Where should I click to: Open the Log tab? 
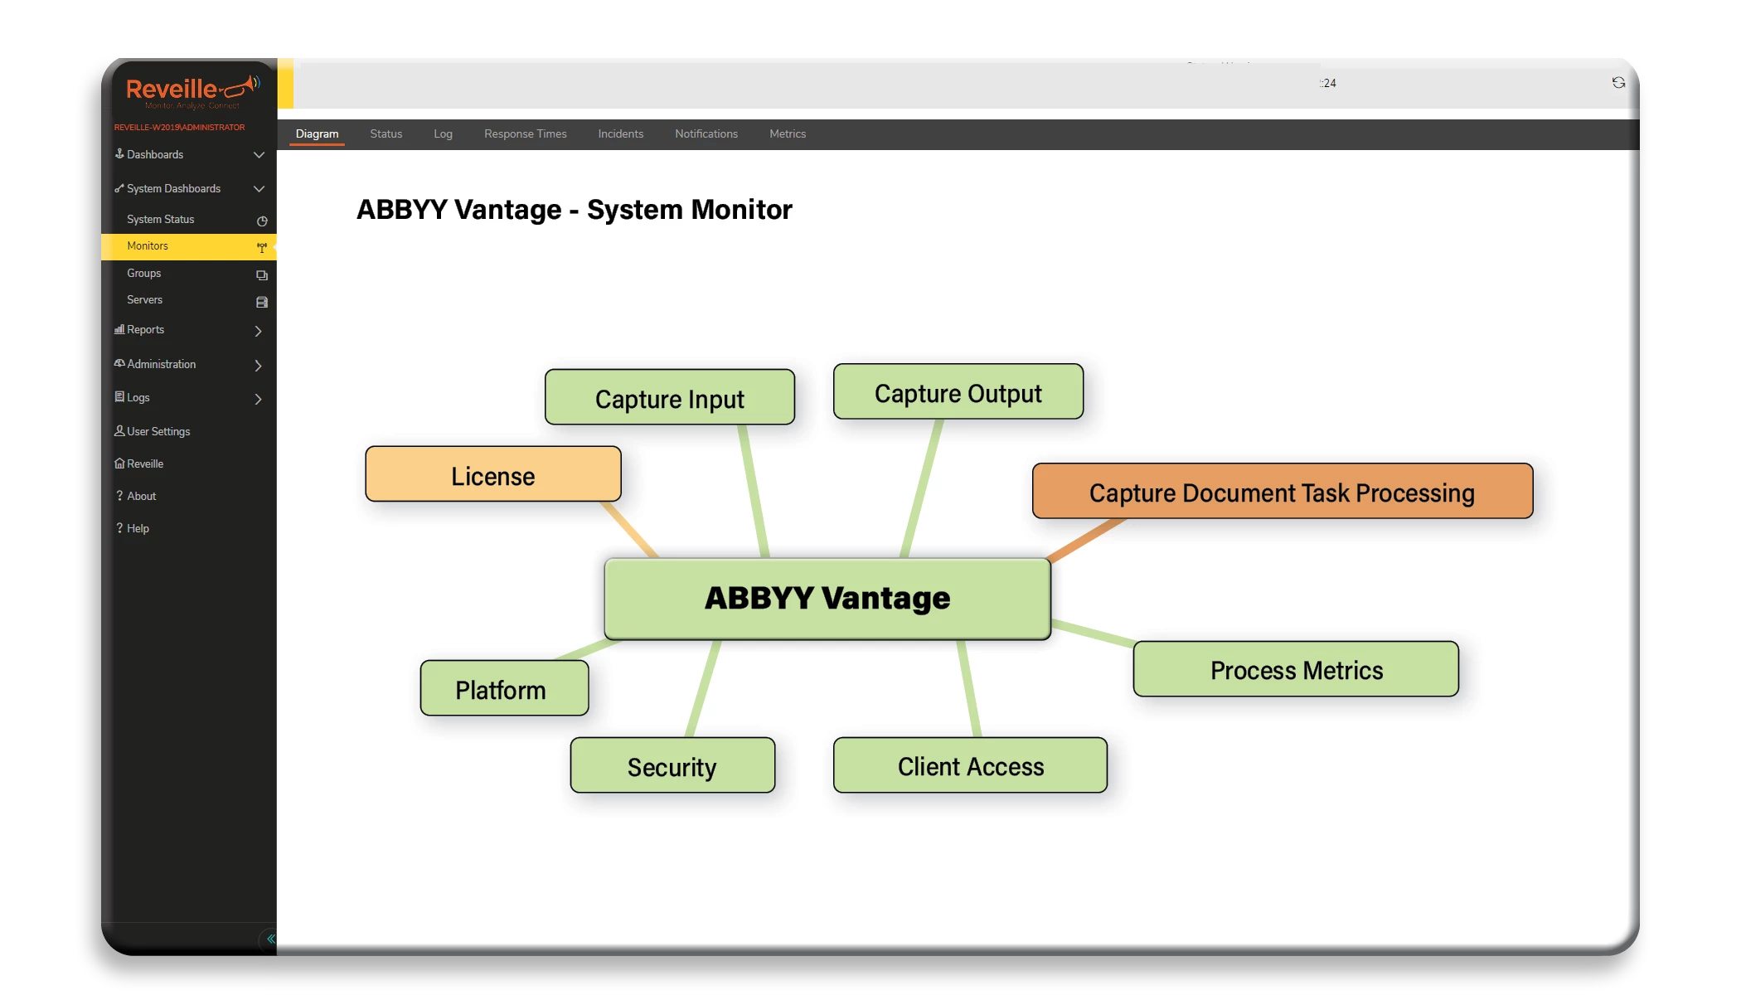(443, 133)
